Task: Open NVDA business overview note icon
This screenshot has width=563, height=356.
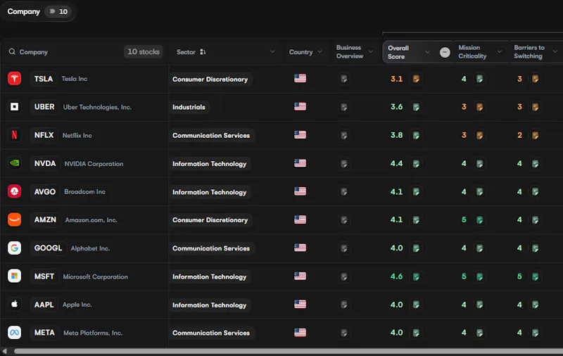Action: click(343, 164)
